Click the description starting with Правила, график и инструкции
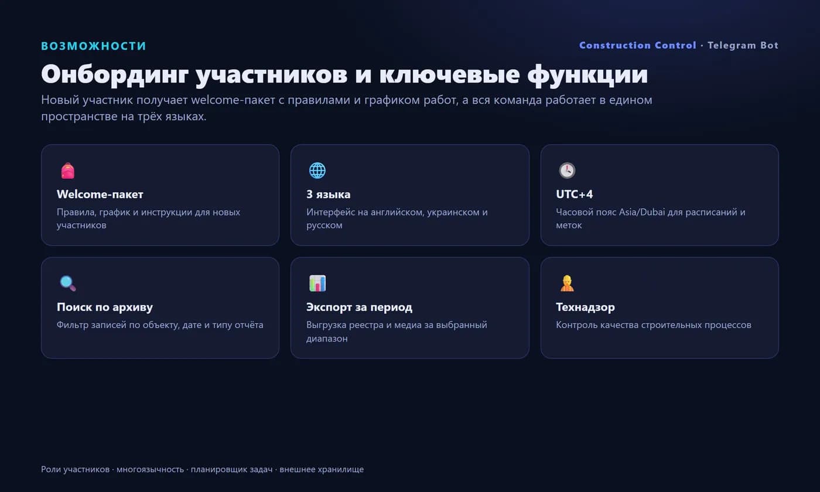820x492 pixels. point(149,218)
